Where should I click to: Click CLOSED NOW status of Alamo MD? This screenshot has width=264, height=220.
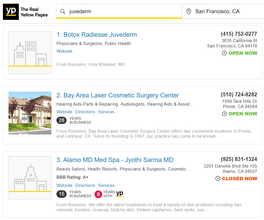tap(239, 179)
